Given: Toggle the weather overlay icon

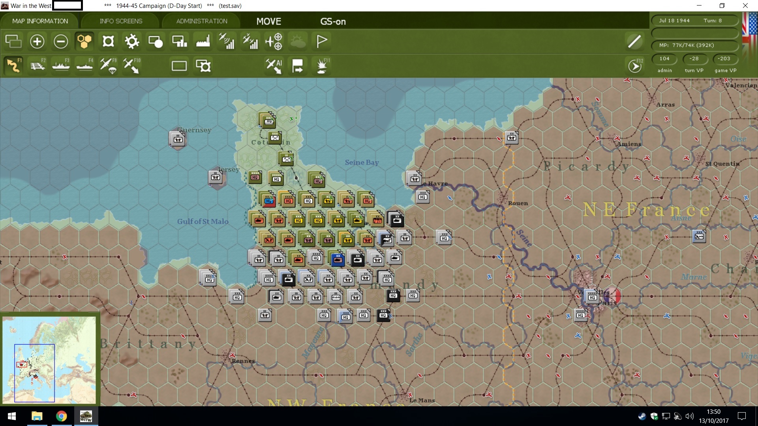Looking at the screenshot, I should pyautogui.click(x=298, y=41).
